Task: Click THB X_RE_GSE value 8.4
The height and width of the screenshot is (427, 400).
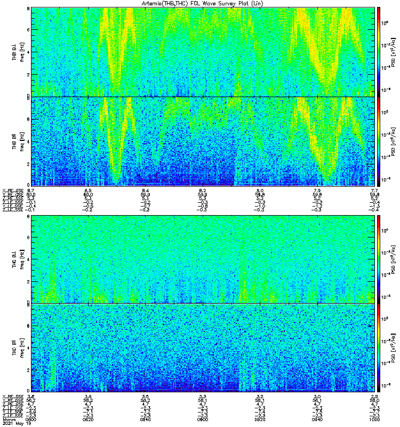Action: coord(145,191)
